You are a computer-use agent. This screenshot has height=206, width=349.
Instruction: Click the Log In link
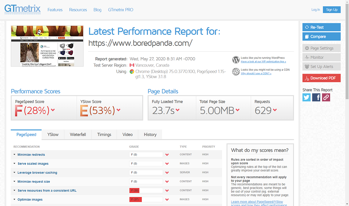click(x=315, y=9)
